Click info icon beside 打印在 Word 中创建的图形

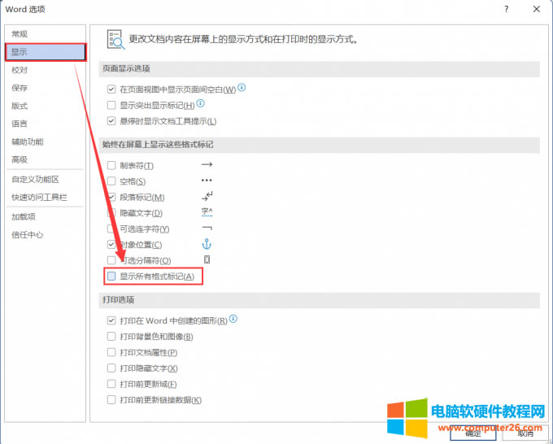233,320
